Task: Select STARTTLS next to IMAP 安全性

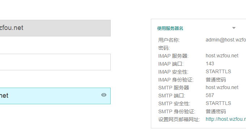Action: (218, 72)
